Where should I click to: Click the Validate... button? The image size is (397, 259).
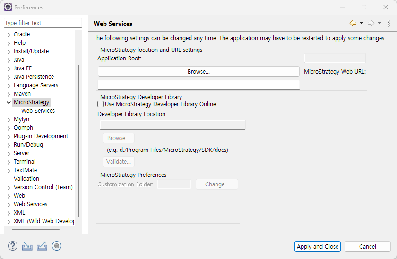[119, 161]
